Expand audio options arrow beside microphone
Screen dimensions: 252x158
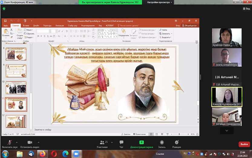point(16,142)
